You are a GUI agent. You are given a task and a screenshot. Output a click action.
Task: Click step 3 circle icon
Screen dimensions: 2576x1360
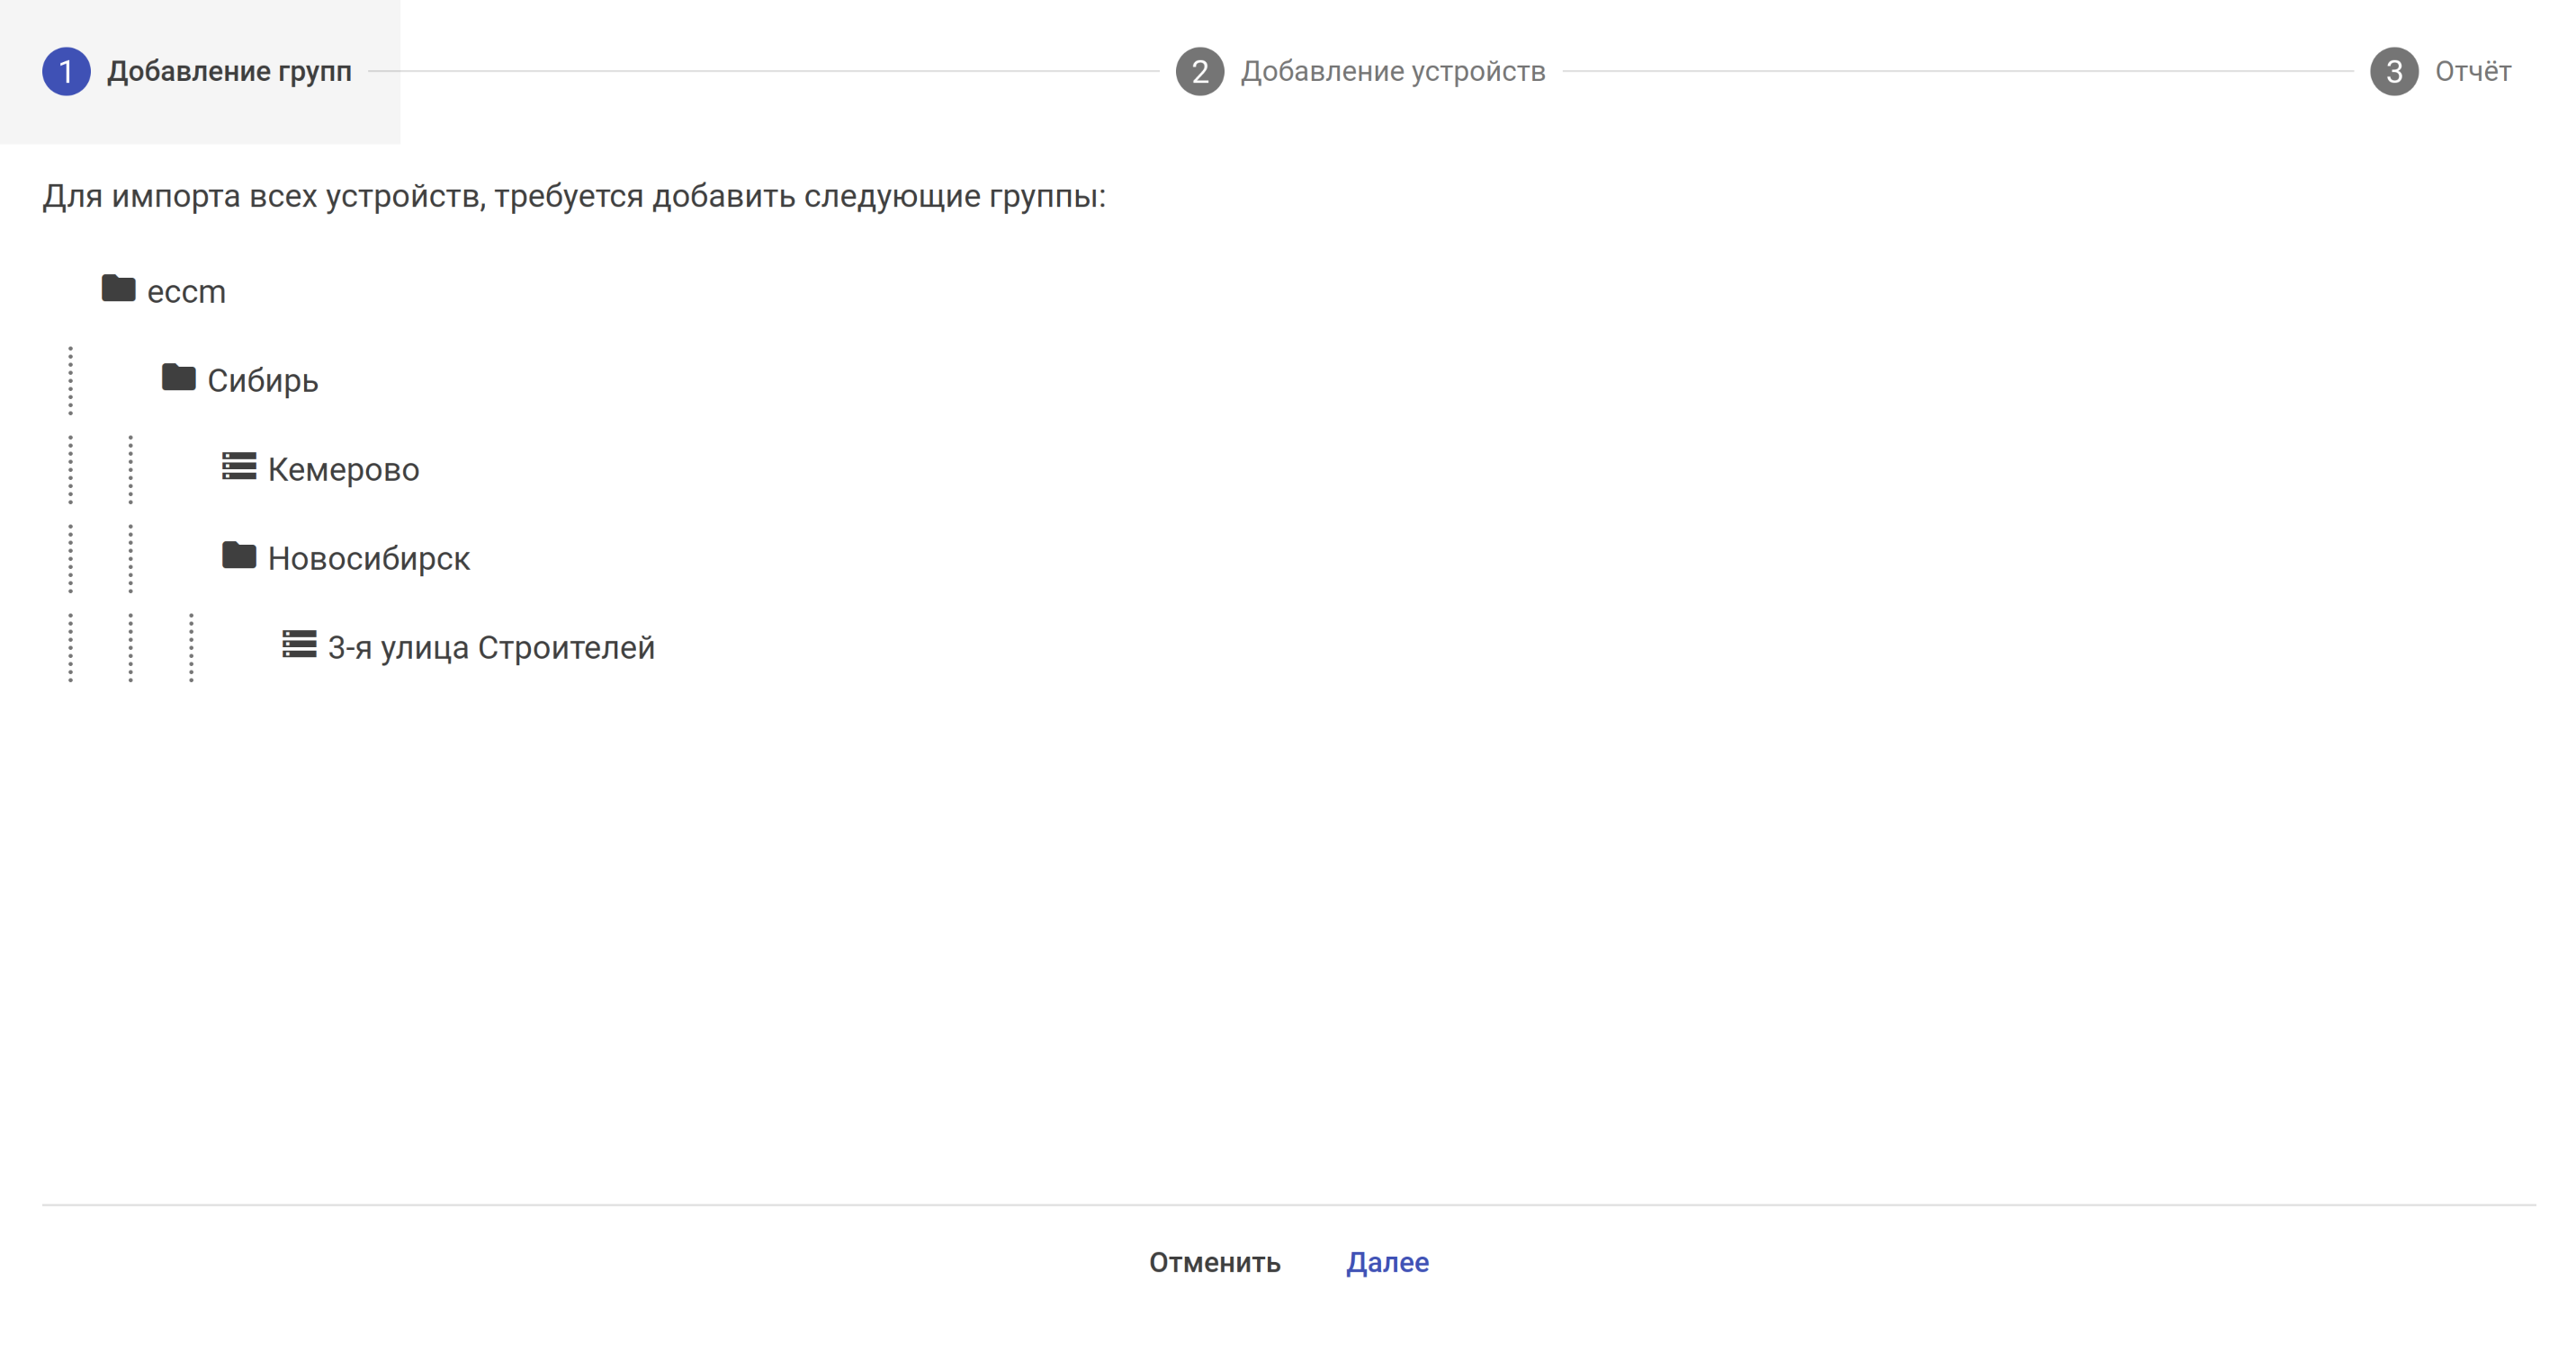click(2393, 72)
